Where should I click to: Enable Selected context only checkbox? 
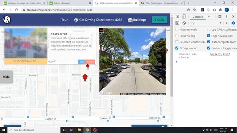177,42
